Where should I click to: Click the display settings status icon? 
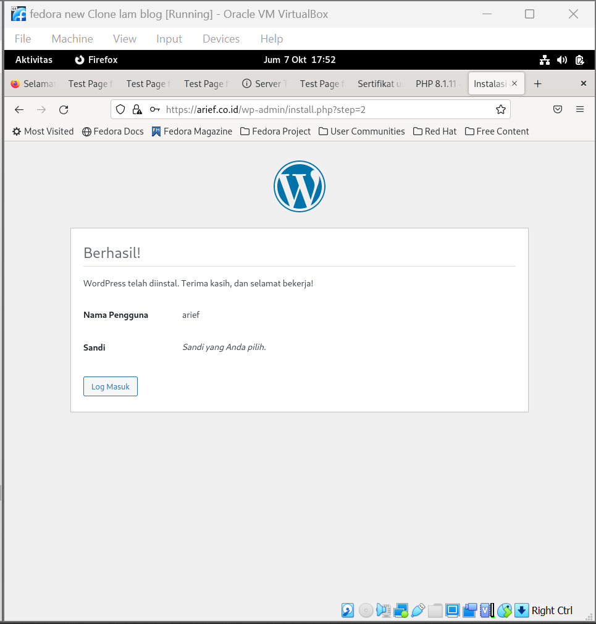point(452,610)
